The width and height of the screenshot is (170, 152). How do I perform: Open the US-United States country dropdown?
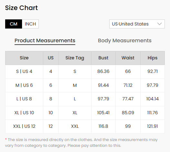click(x=137, y=24)
